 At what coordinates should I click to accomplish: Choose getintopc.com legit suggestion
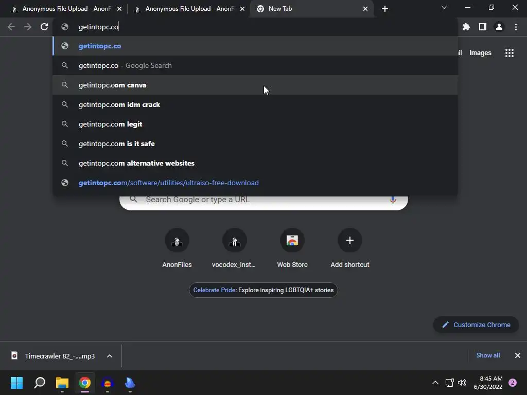tap(255, 124)
